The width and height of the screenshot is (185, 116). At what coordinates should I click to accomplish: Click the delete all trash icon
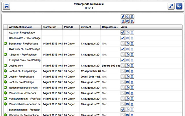(x=132, y=17)
